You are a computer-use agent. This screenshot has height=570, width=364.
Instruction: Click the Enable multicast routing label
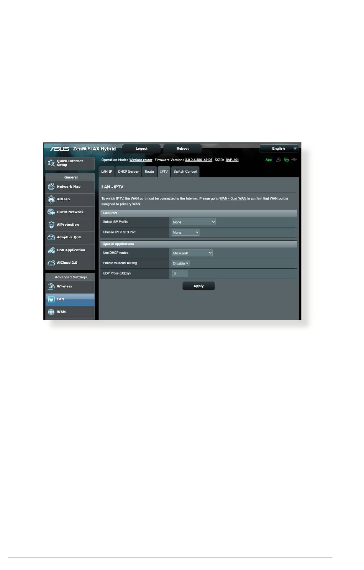click(120, 263)
